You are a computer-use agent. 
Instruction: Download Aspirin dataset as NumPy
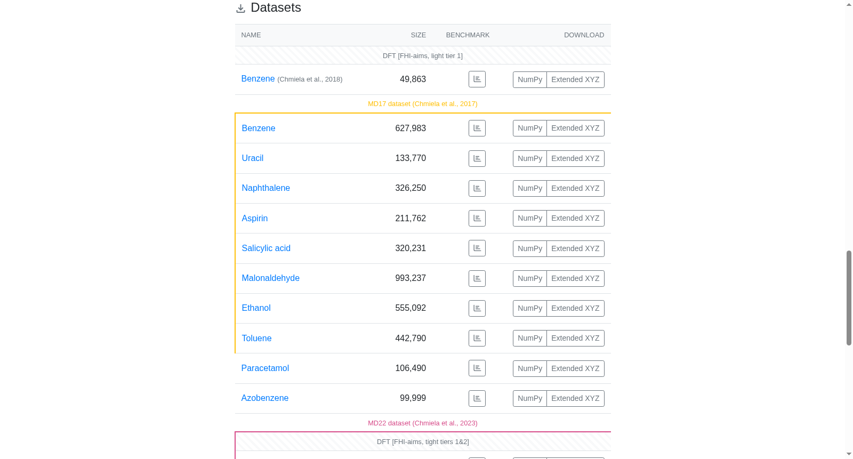coord(530,218)
